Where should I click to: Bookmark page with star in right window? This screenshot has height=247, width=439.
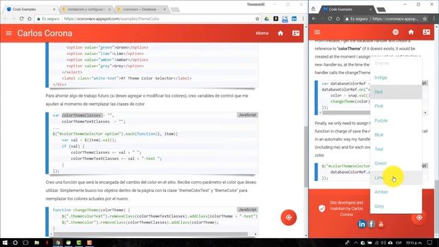point(425,19)
